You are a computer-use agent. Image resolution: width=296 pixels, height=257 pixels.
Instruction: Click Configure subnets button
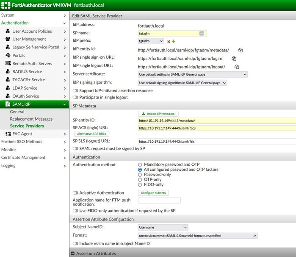[153, 193]
